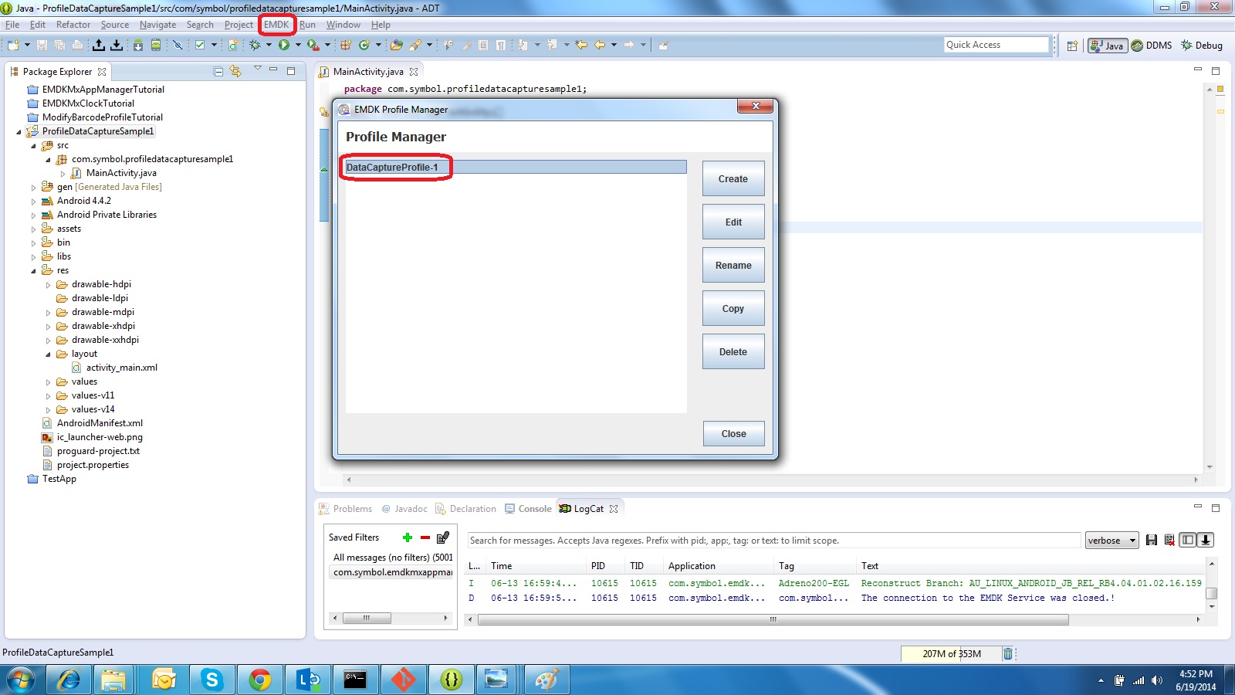
Task: Toggle the LogCat saved filters view display
Action: 1188,540
